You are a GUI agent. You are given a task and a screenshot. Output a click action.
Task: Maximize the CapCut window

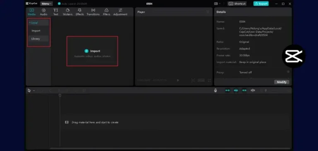[283, 4]
